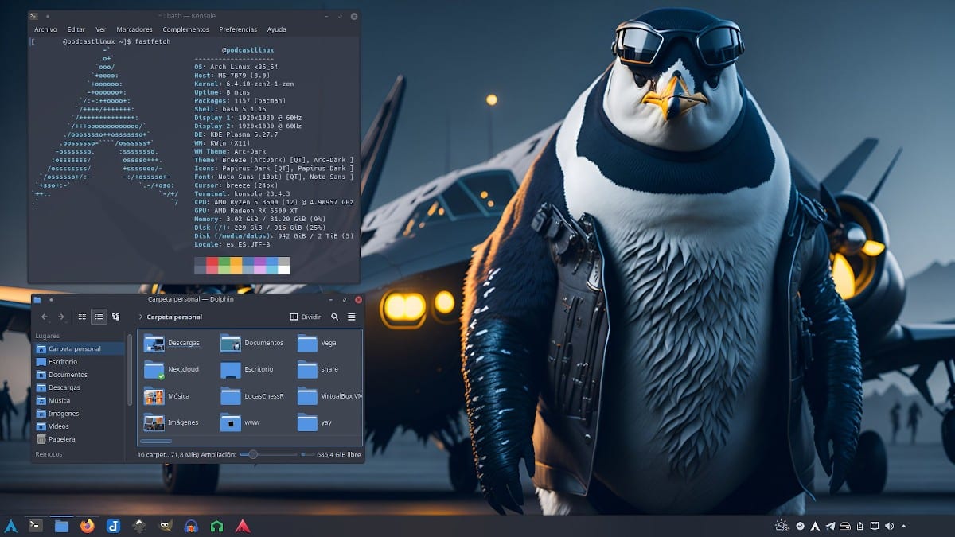The image size is (955, 537).
Task: Open Ayuda menu in Konsole
Action: pos(277,29)
